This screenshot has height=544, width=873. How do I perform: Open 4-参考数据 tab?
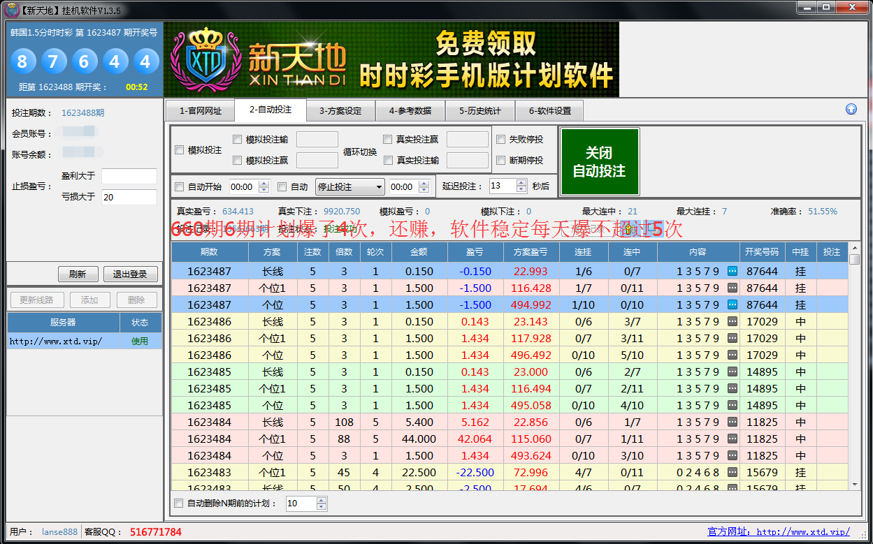point(410,110)
